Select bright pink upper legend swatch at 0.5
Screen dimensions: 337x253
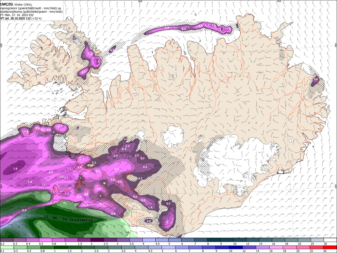45,240
